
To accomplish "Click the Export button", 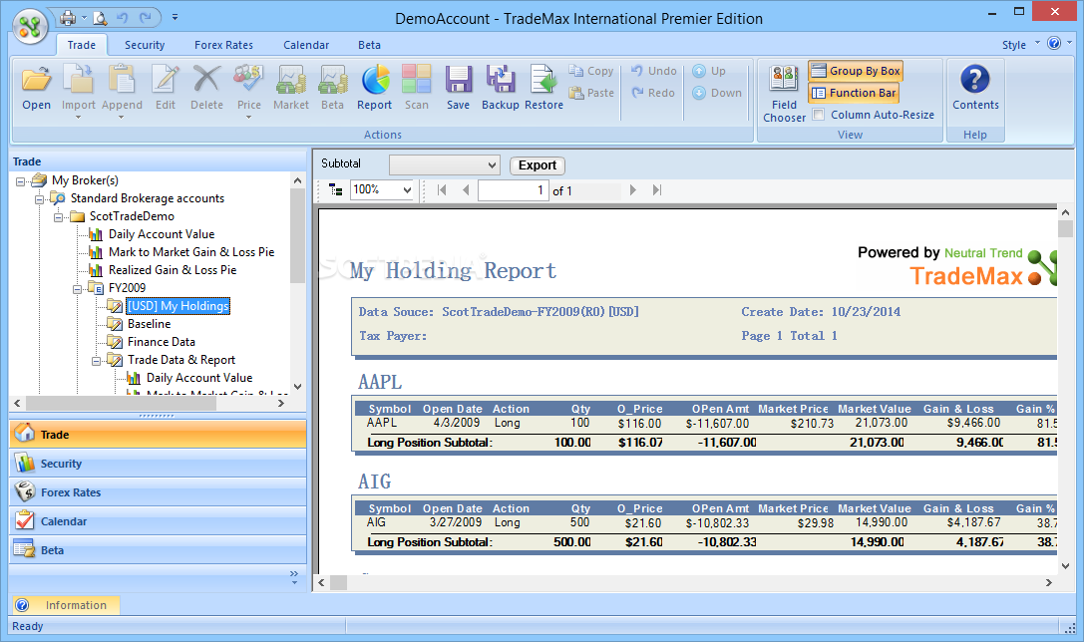I will coord(538,165).
